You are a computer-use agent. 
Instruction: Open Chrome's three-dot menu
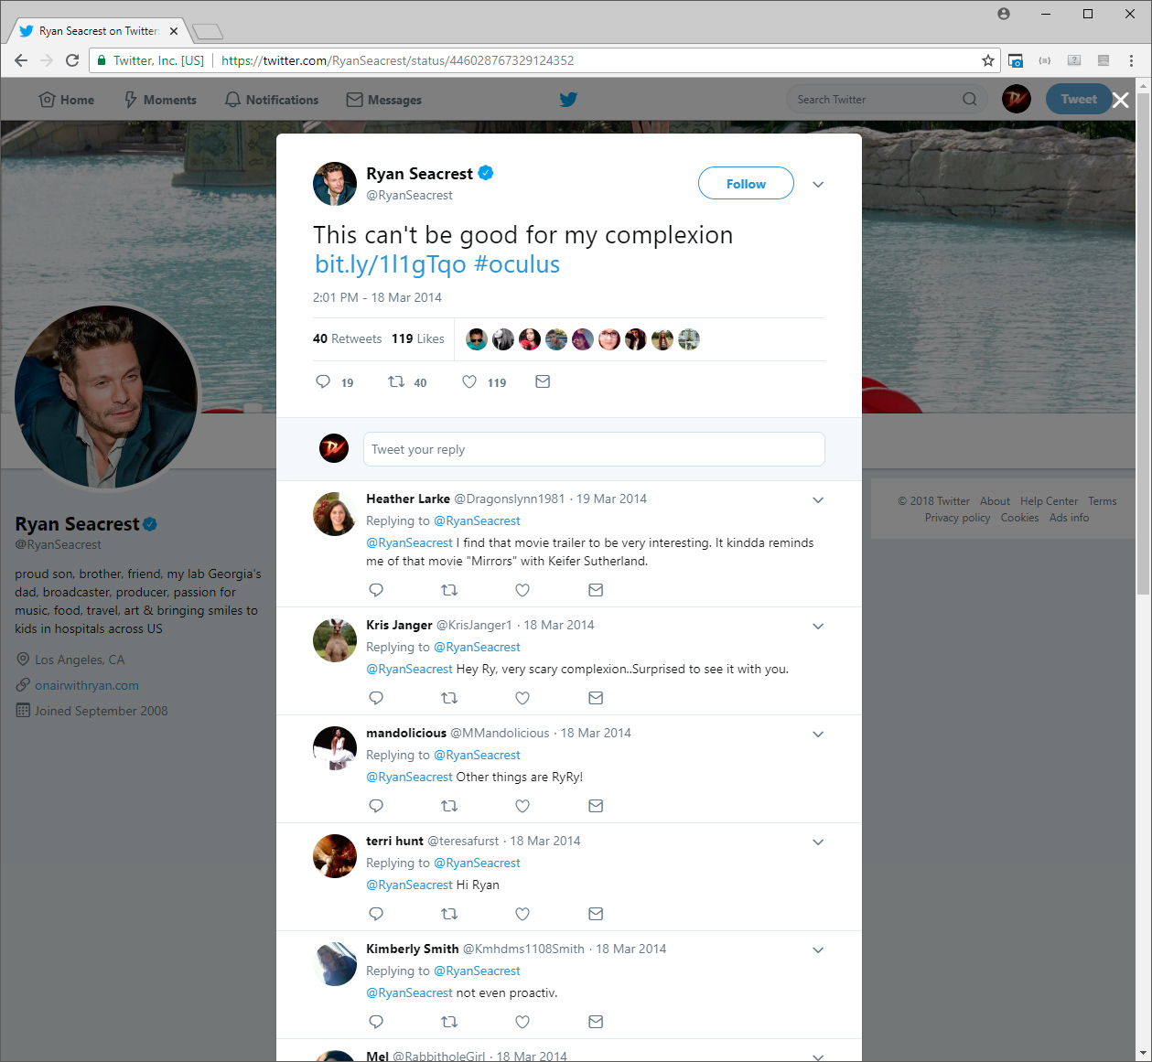(x=1132, y=60)
